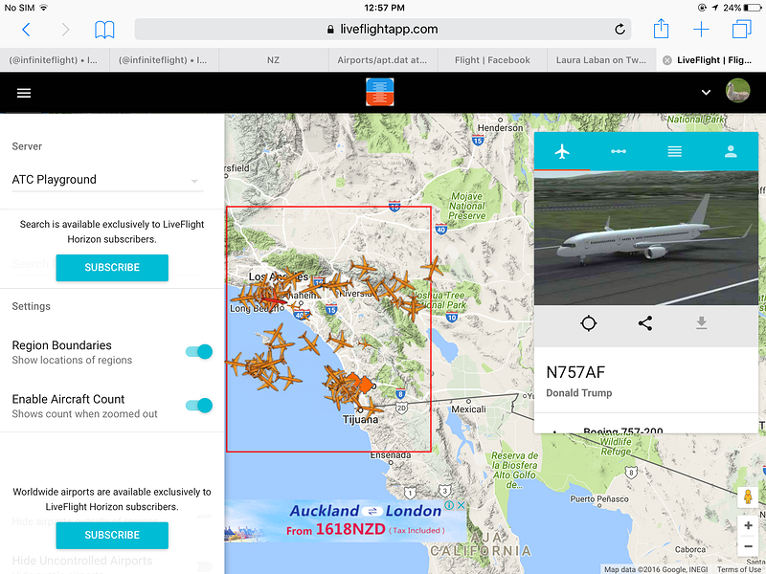Switch to the NZ tab
The height and width of the screenshot is (574, 766).
click(x=273, y=60)
